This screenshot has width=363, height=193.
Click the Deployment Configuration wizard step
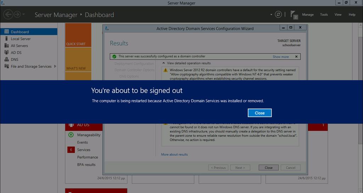[x=134, y=64]
